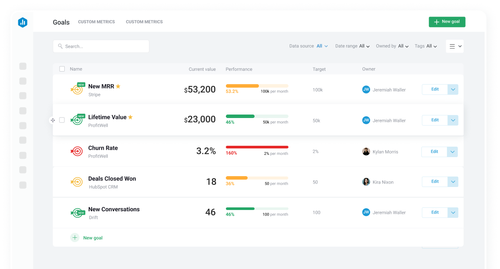
Task: Click Kylan Morris's profile avatar
Action: tap(366, 151)
